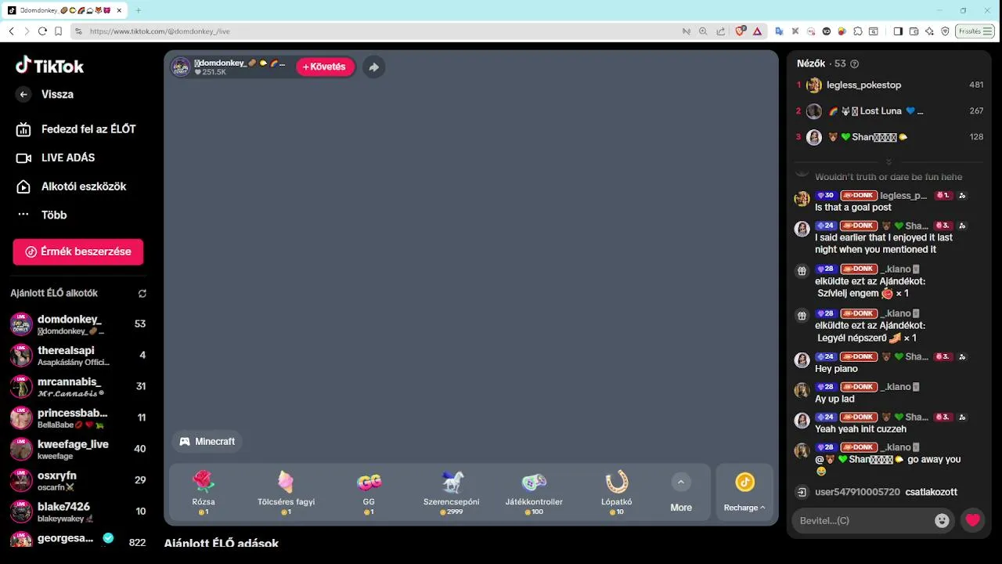Open second ranked viewer Lost Luna
1002x564 pixels.
(890, 111)
